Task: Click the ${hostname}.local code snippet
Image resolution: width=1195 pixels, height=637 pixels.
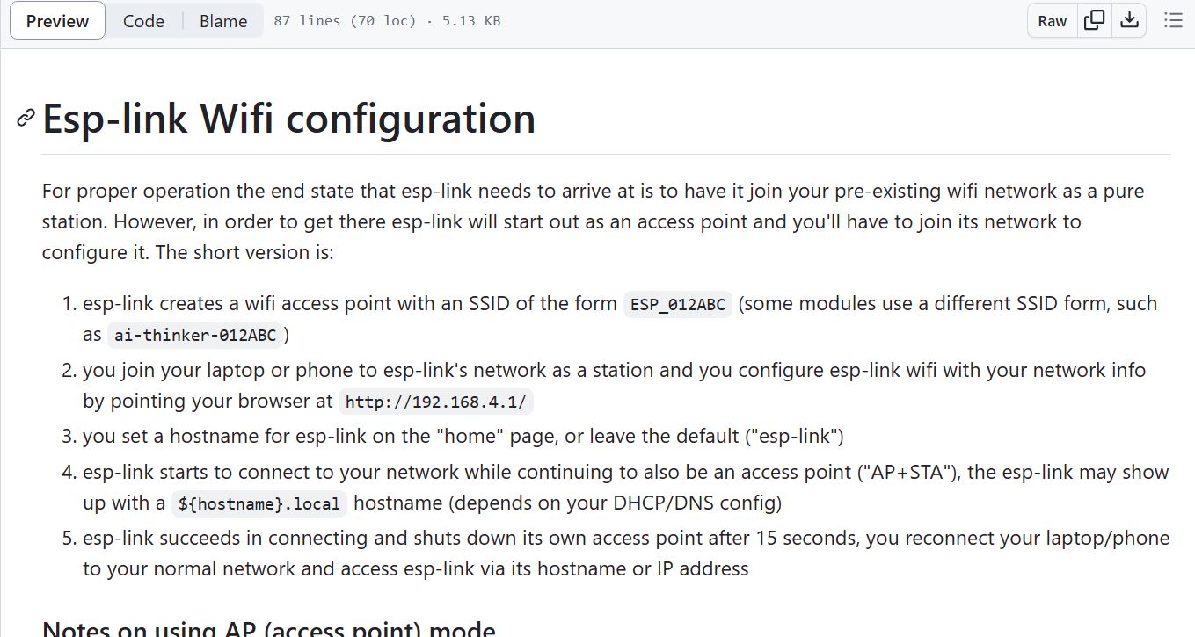Action: pos(259,504)
